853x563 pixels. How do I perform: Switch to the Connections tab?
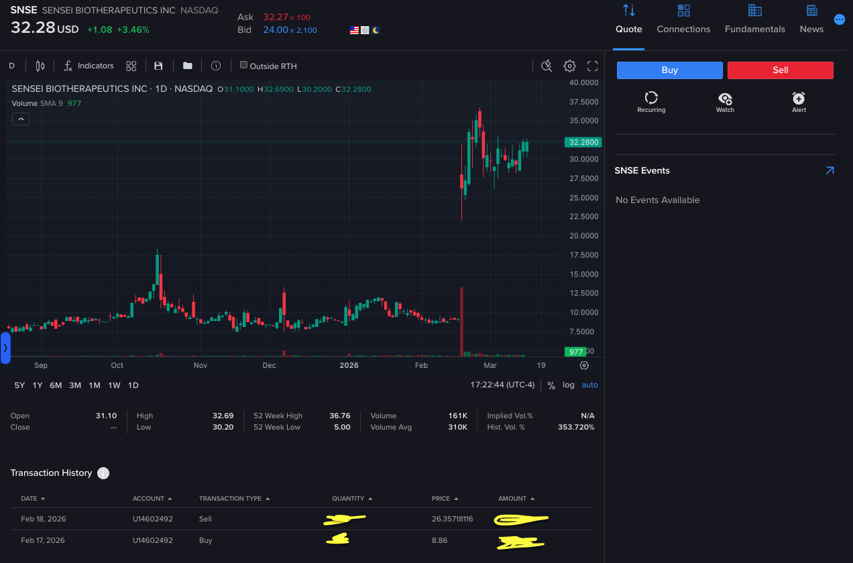(683, 20)
